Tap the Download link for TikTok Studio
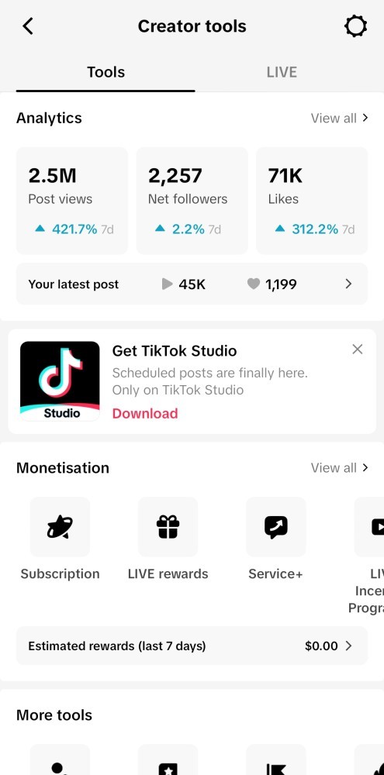 [x=145, y=414]
